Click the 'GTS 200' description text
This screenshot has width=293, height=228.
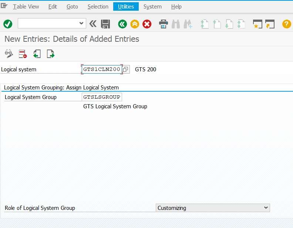click(145, 69)
